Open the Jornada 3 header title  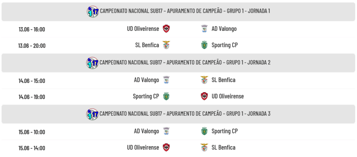[x=185, y=114]
